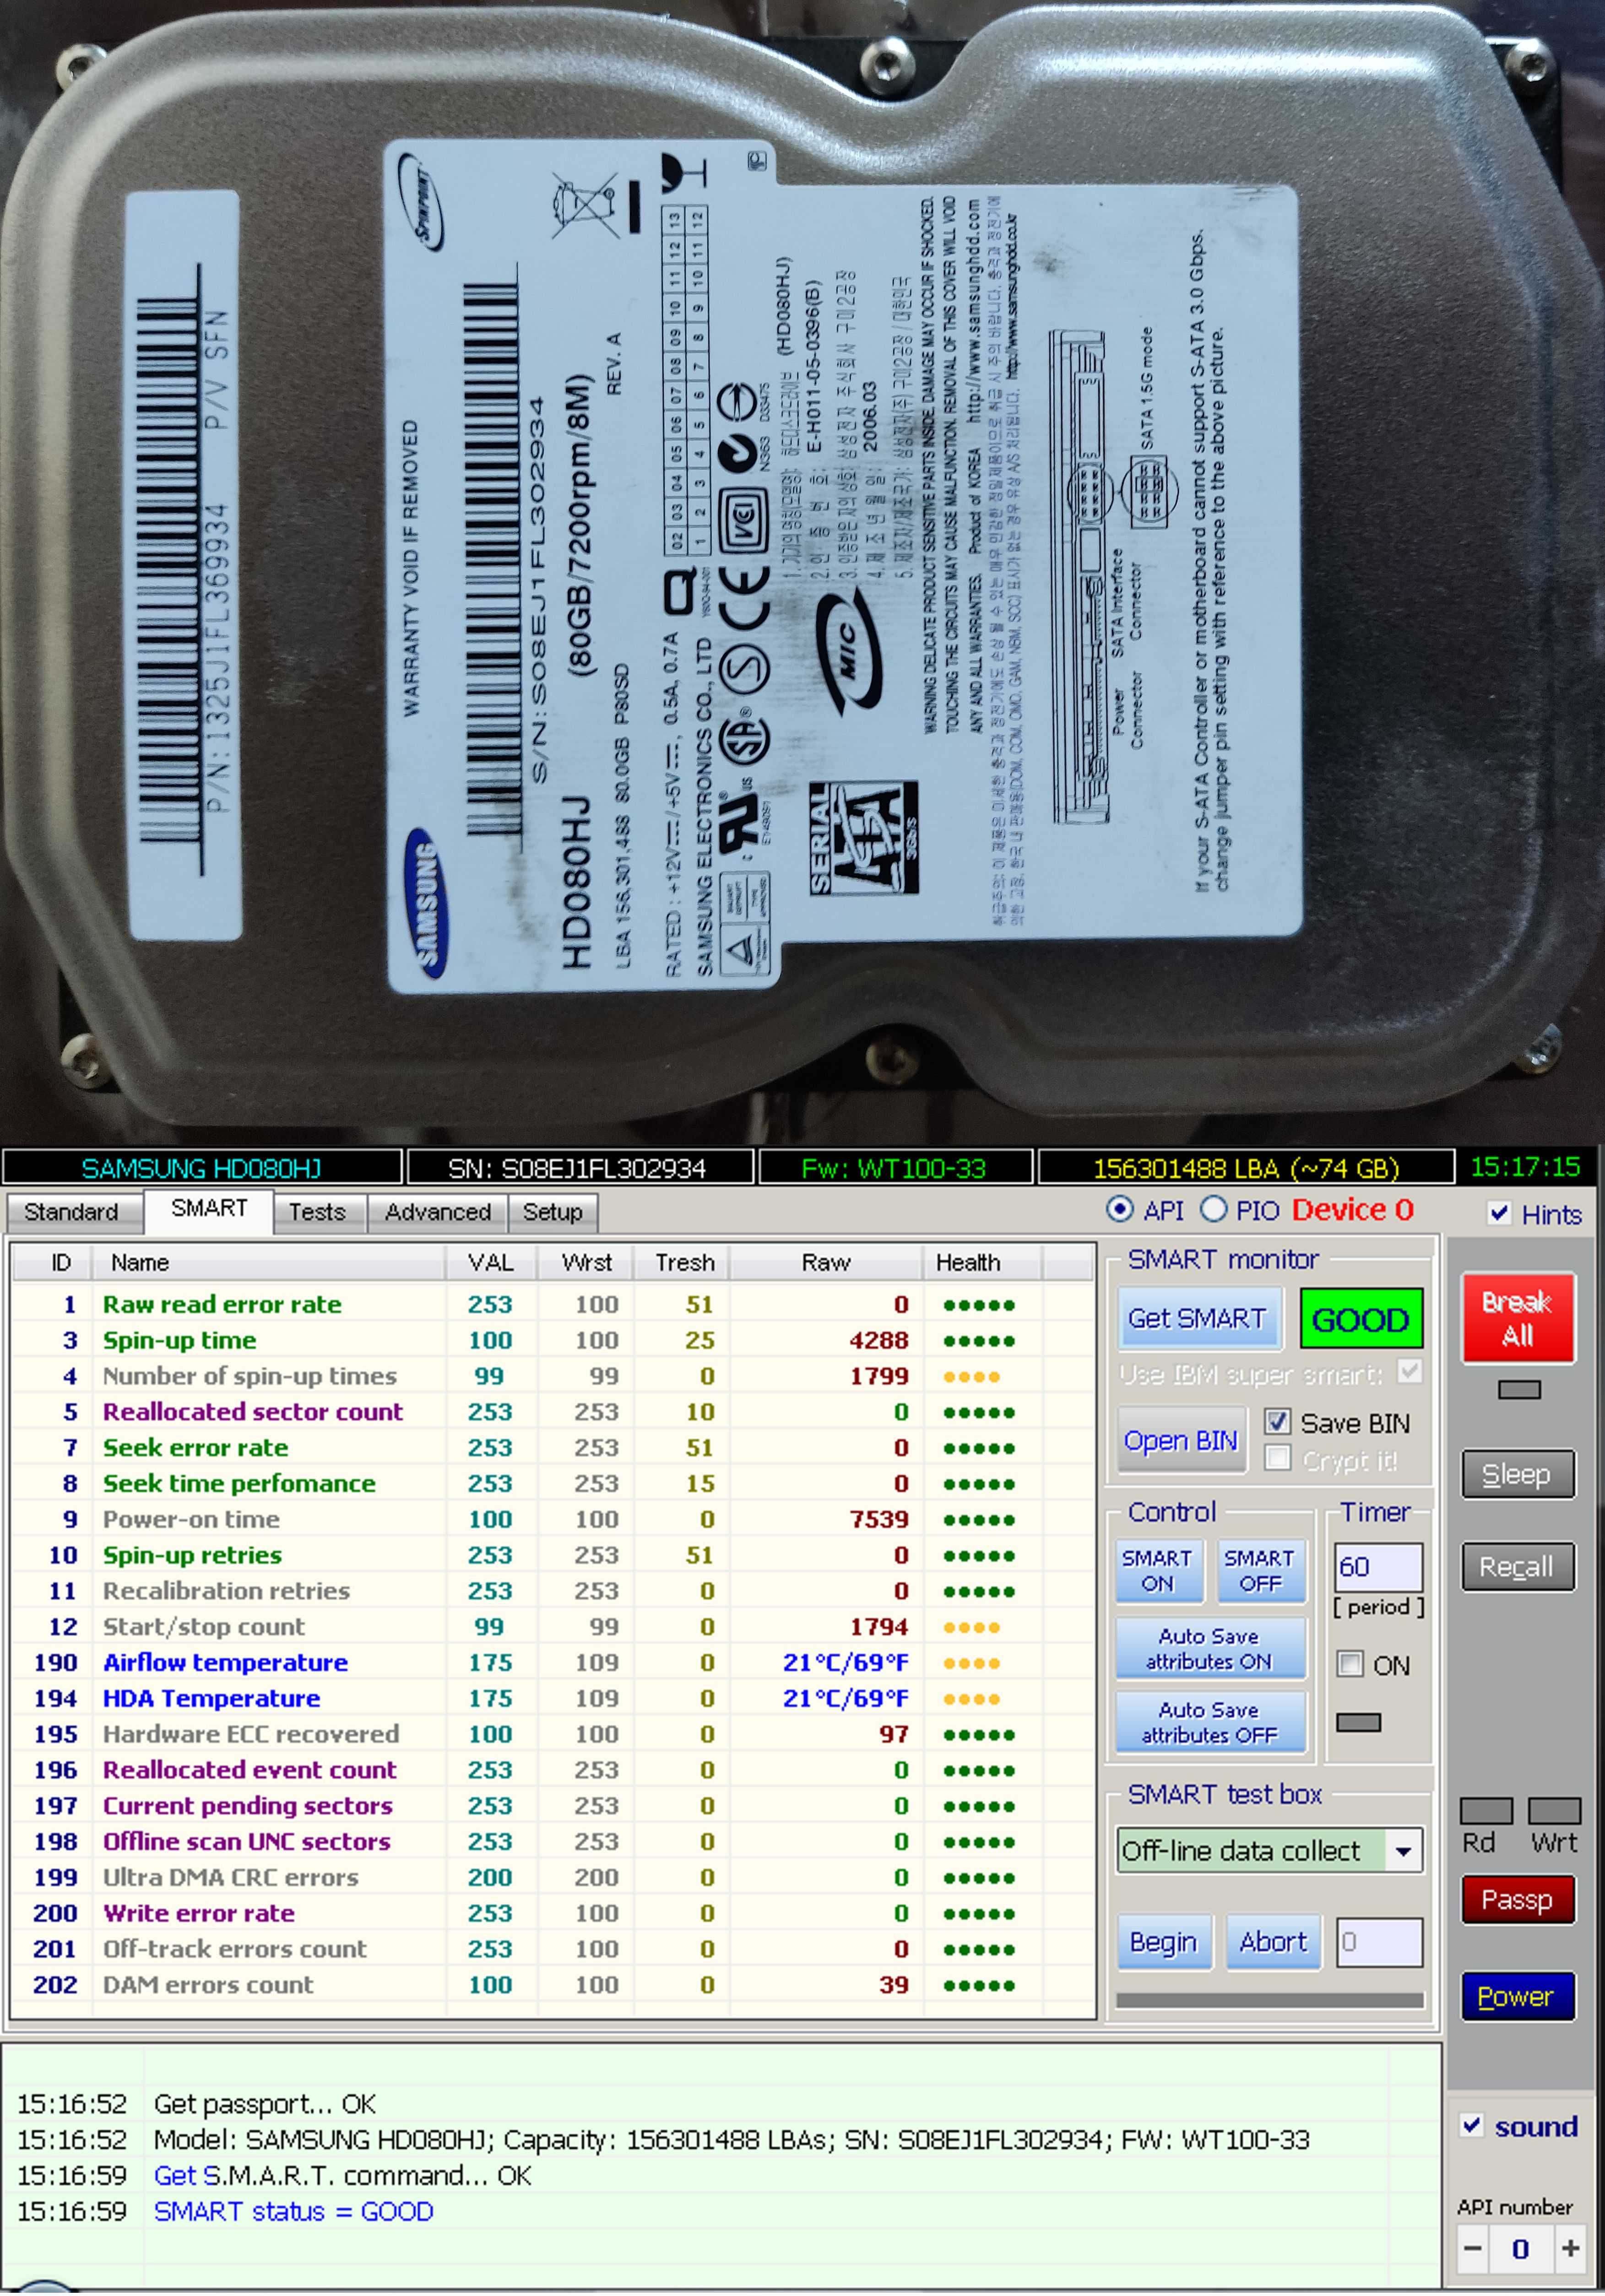Click the Open BIN button
Screen dimensions: 1605x2296
1181,1439
